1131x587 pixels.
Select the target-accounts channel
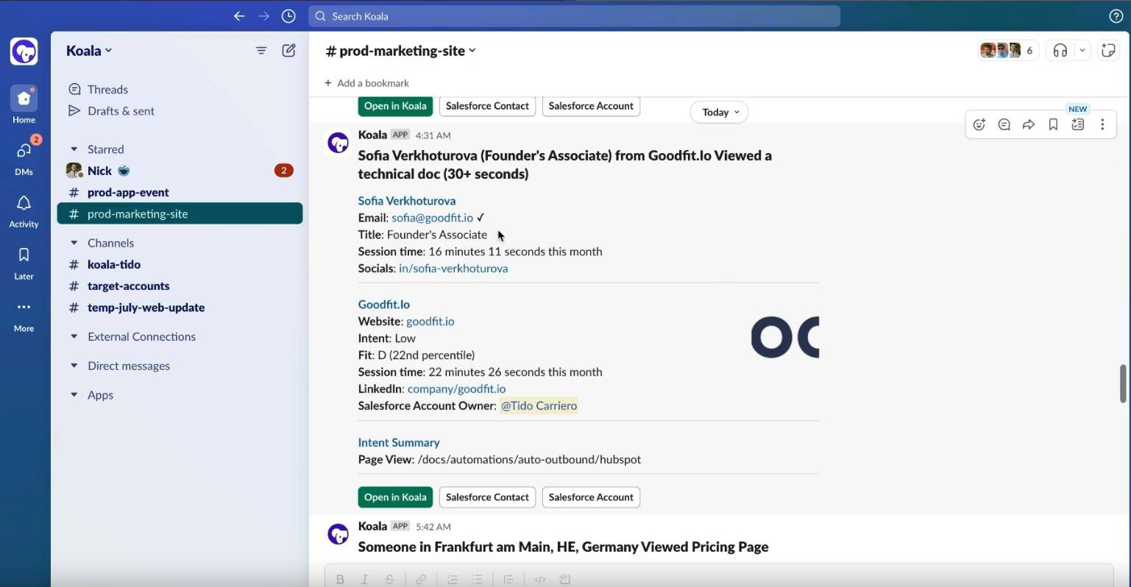coord(128,286)
